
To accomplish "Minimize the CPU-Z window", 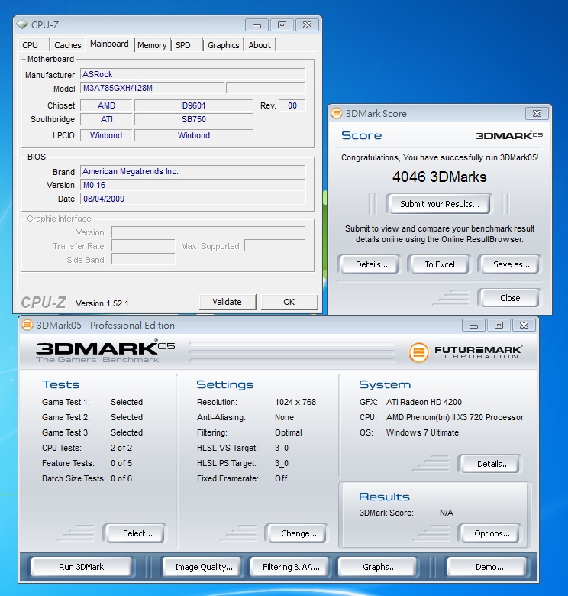I will point(257,25).
